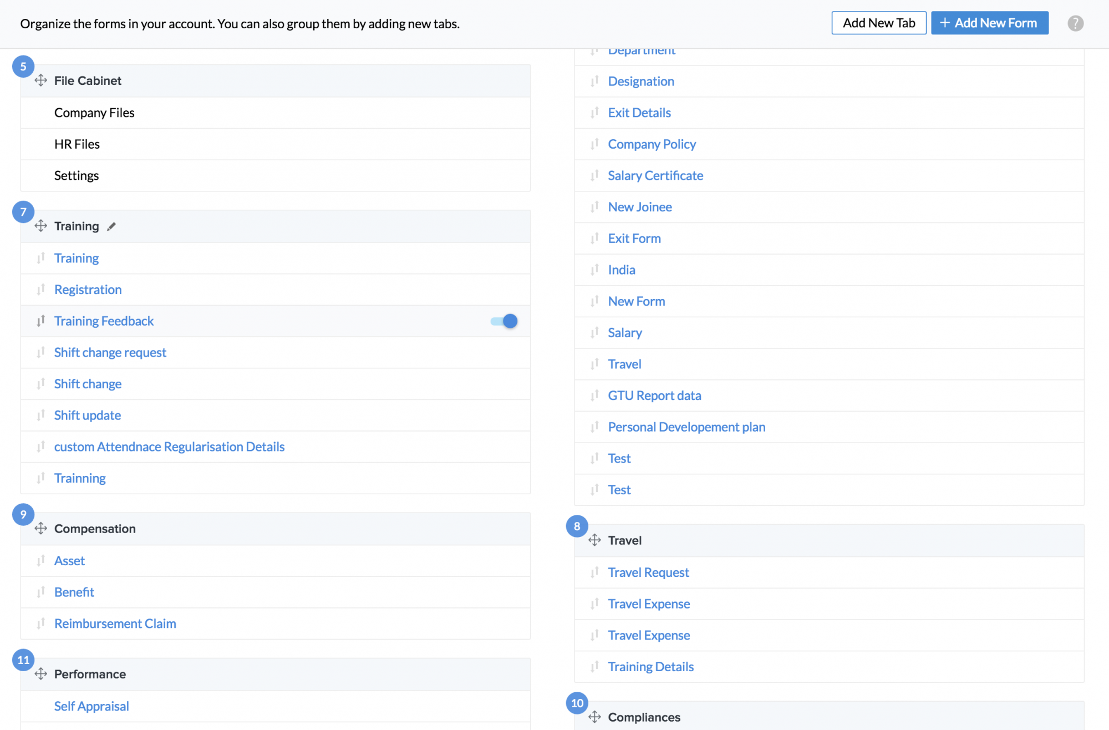Click the reorder arrows icon beside Registration

(40, 290)
